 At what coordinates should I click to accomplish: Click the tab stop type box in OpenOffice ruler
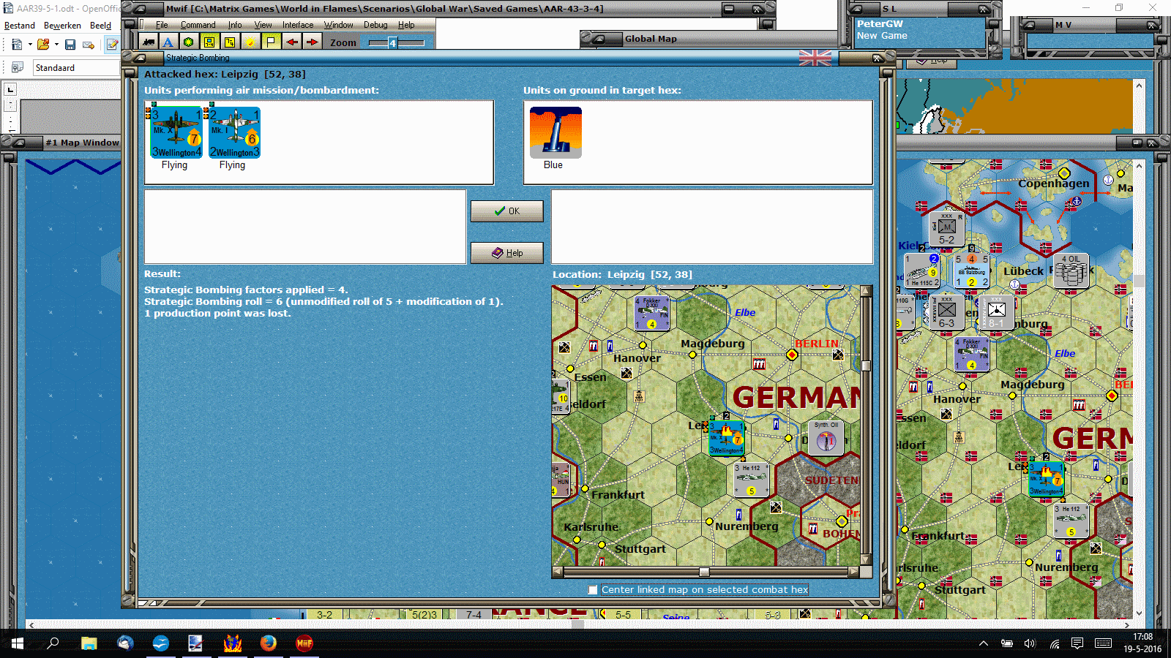(10, 90)
